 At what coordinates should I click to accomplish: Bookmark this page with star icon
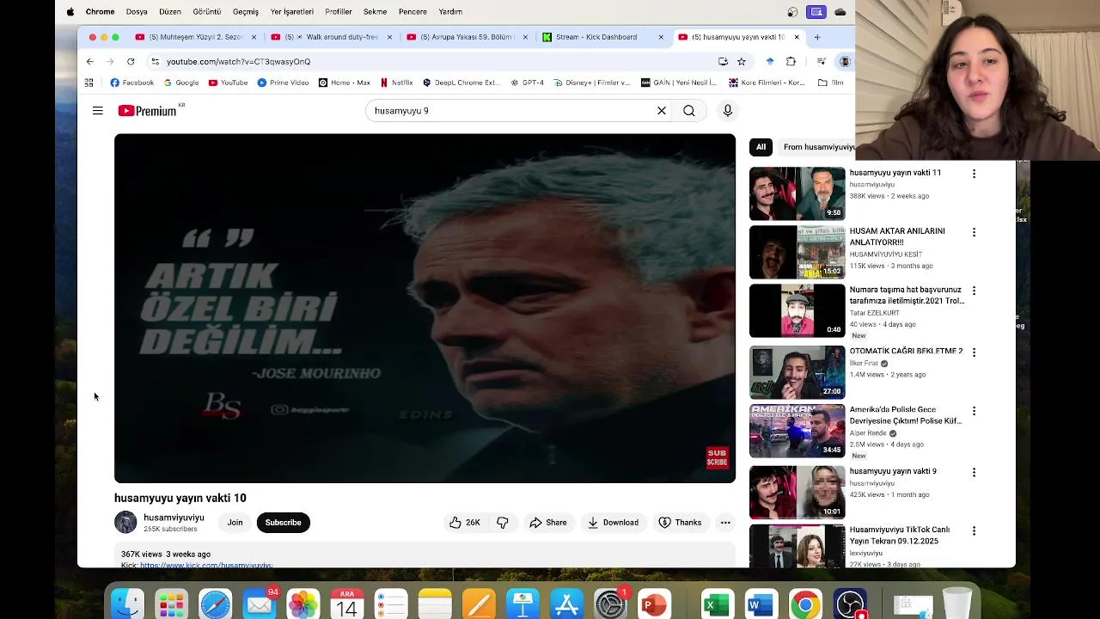[742, 61]
